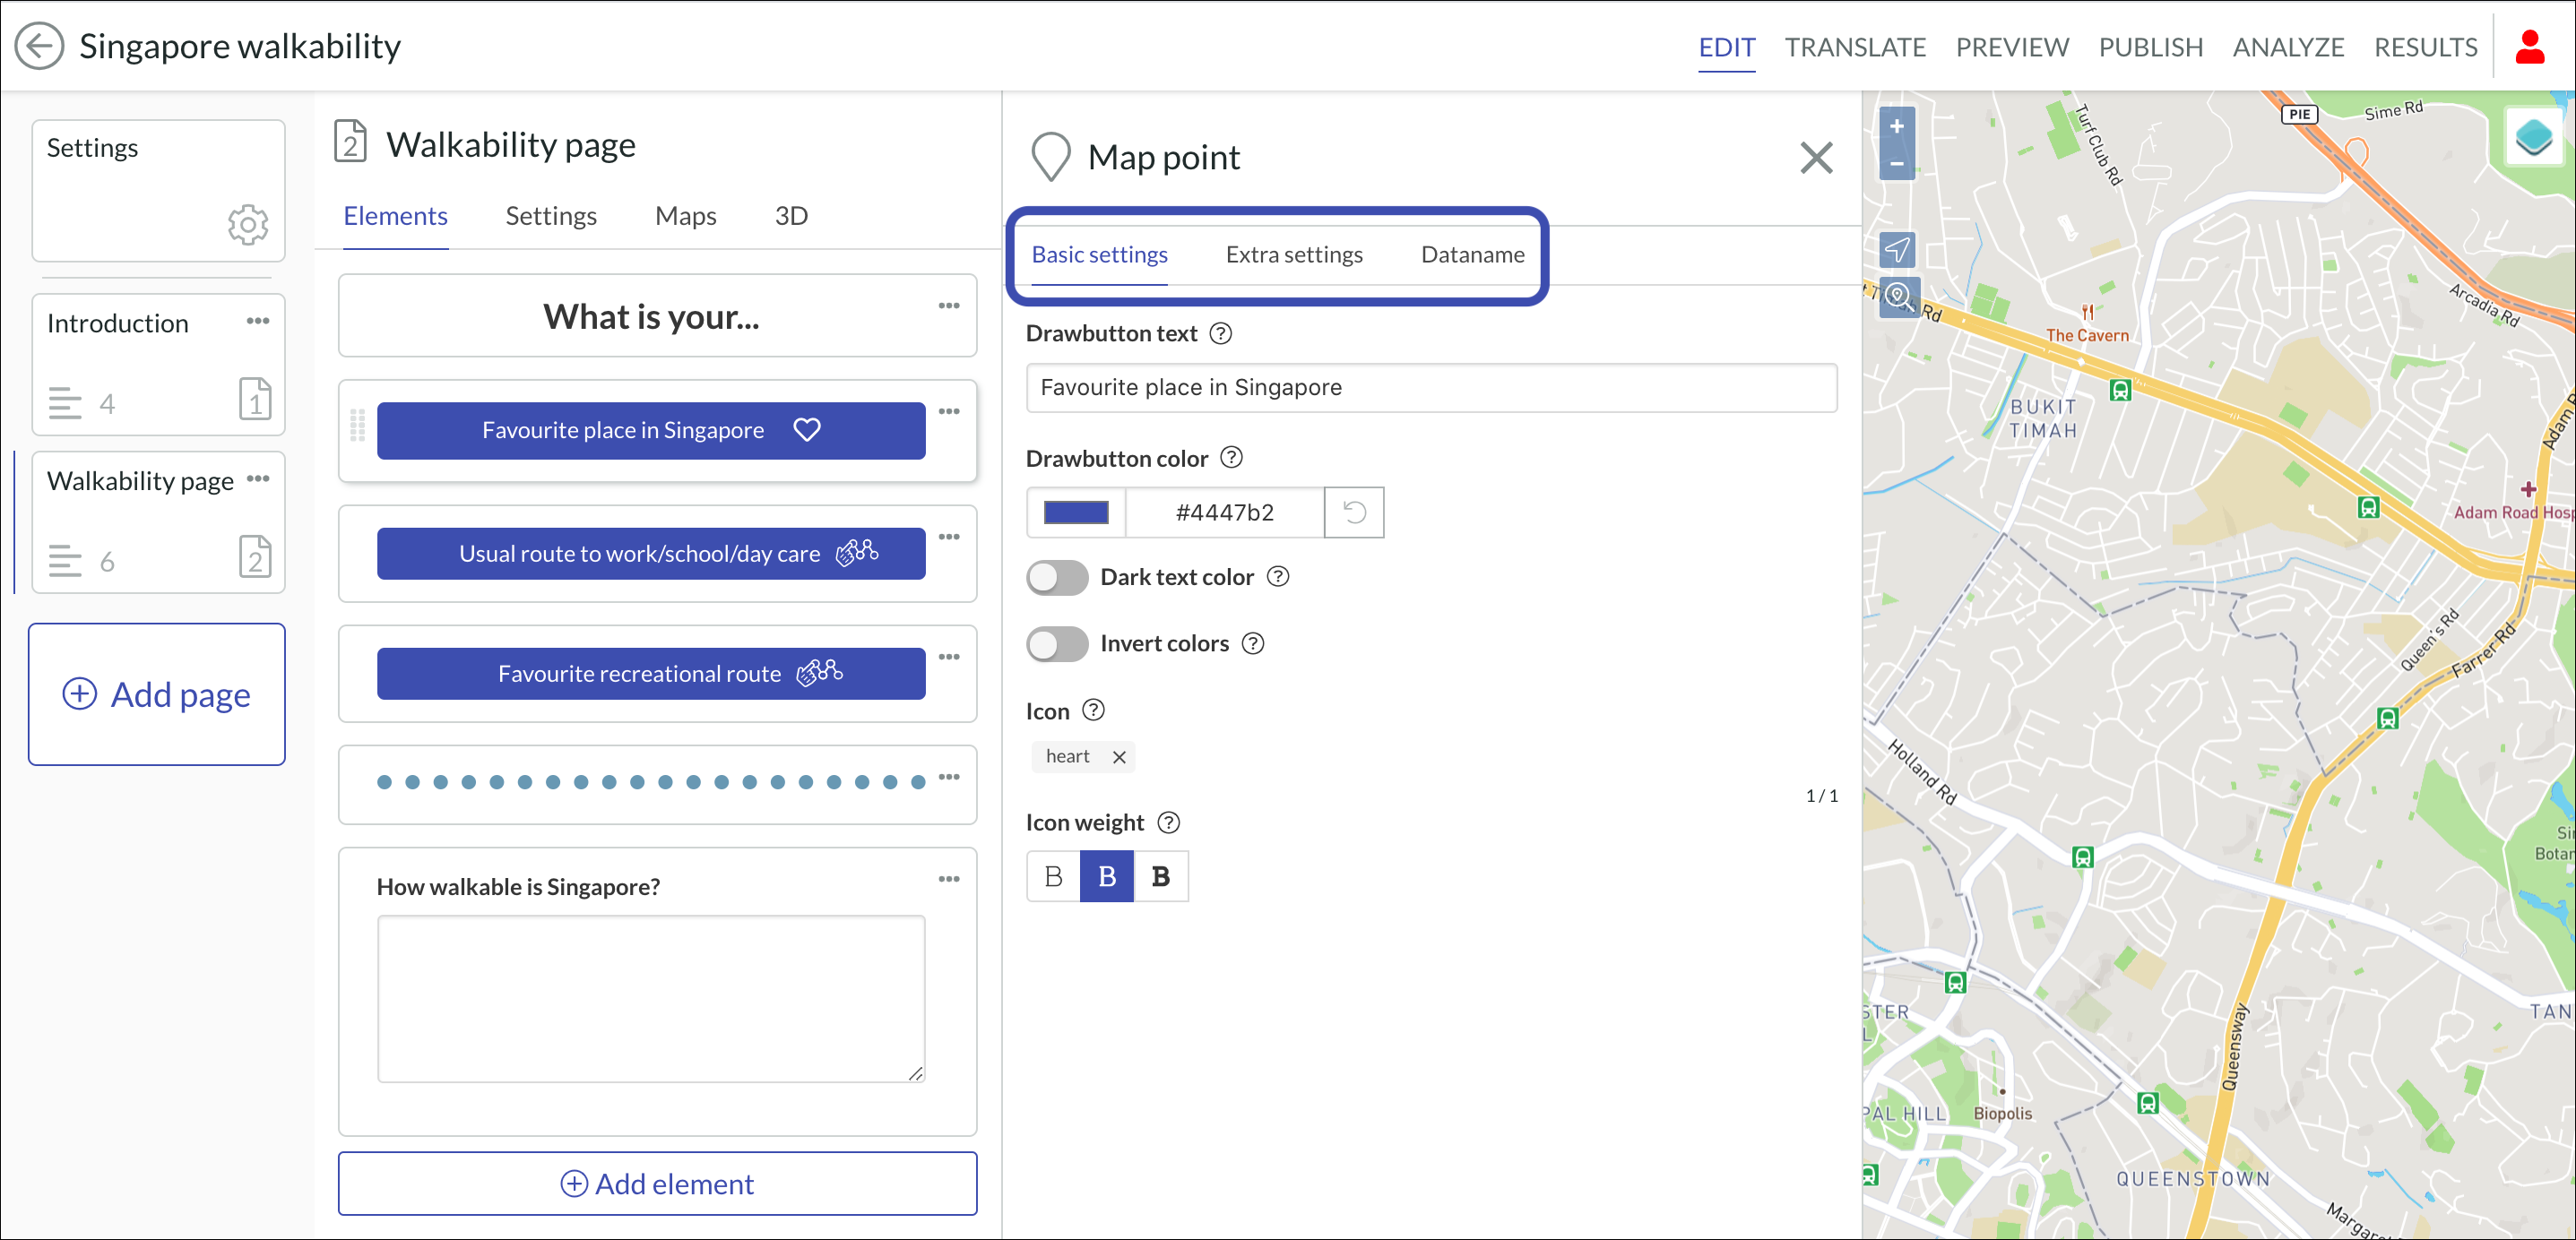This screenshot has width=2576, height=1240.
Task: Close the Map point panel
Action: pos(1816,158)
